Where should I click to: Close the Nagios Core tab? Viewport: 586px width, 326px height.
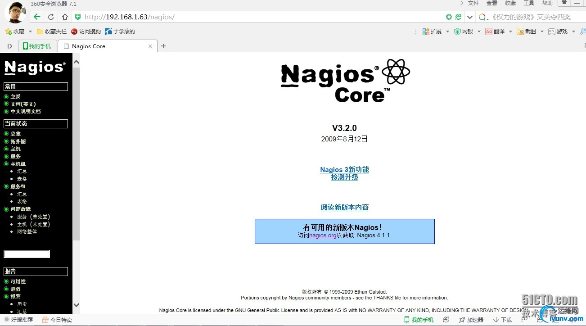(150, 46)
